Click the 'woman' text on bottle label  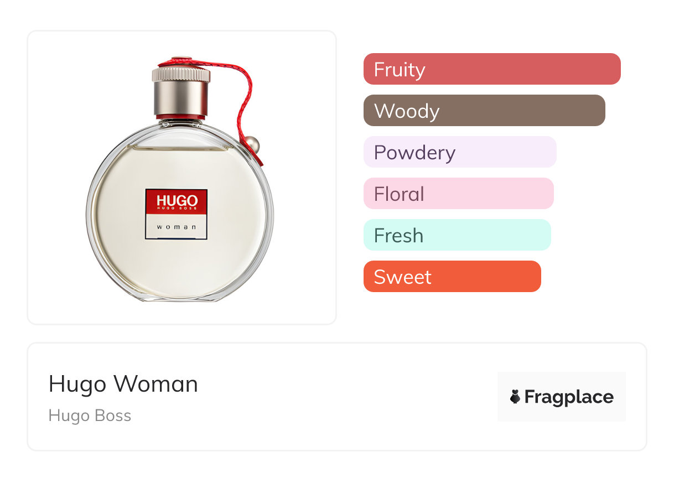pos(176,227)
